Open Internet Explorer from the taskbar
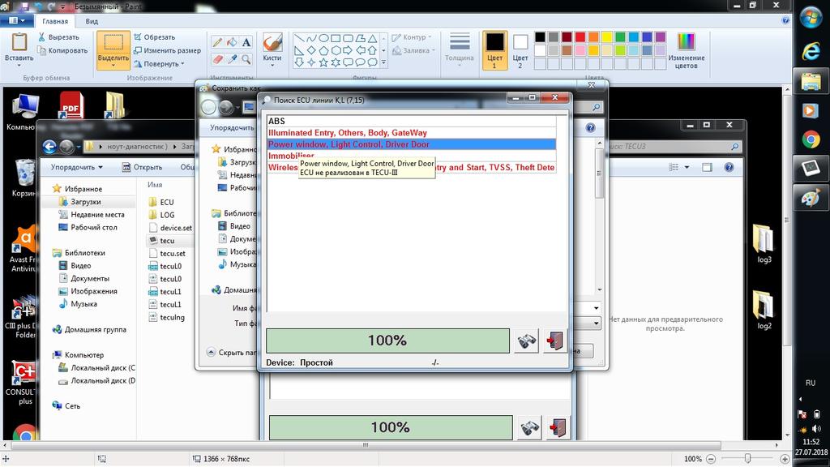 click(811, 51)
